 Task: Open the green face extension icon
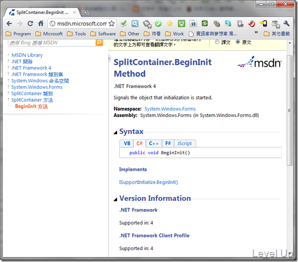(x=182, y=23)
